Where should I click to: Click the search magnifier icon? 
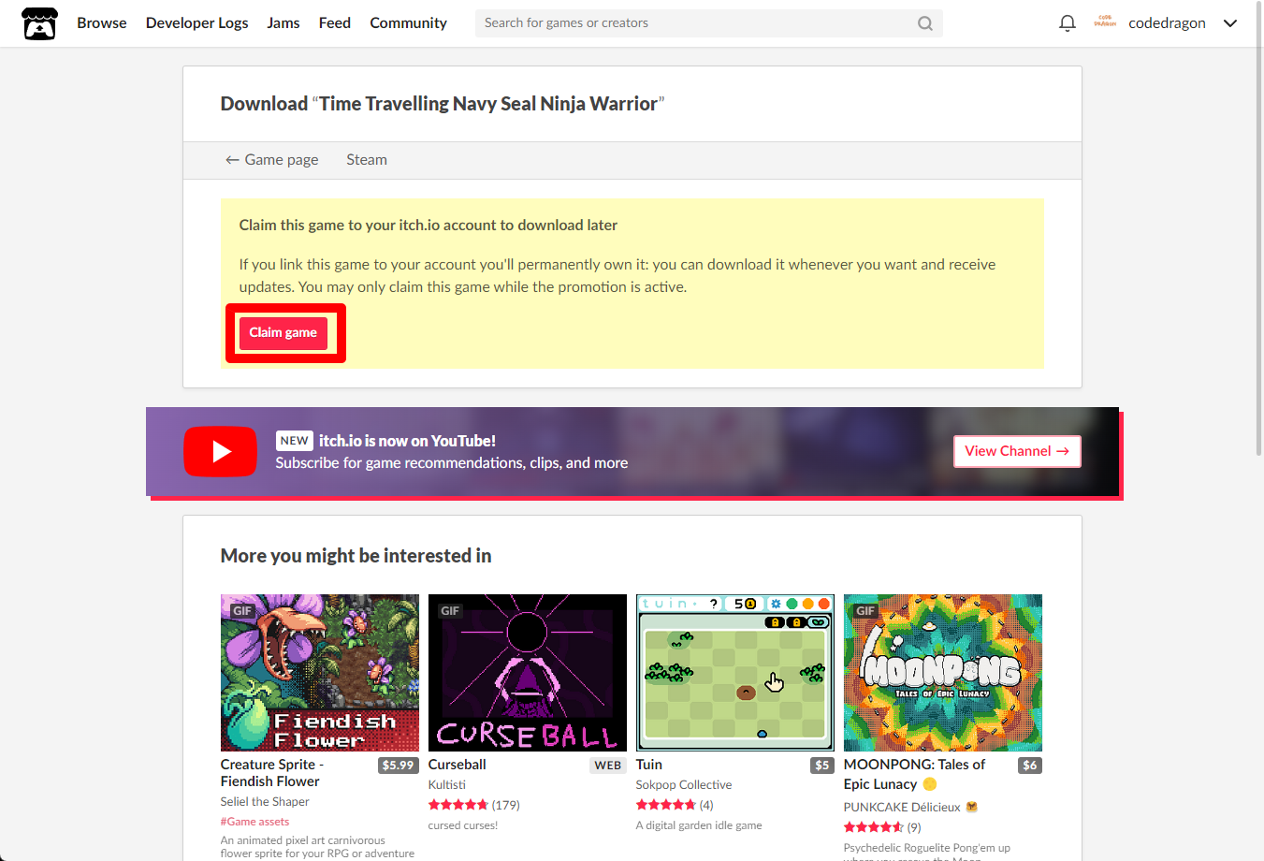click(924, 23)
